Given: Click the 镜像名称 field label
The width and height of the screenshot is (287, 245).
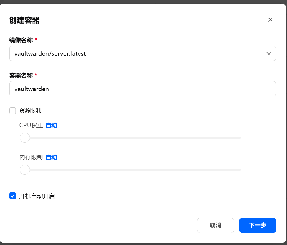Looking at the screenshot, I should 21,40.
